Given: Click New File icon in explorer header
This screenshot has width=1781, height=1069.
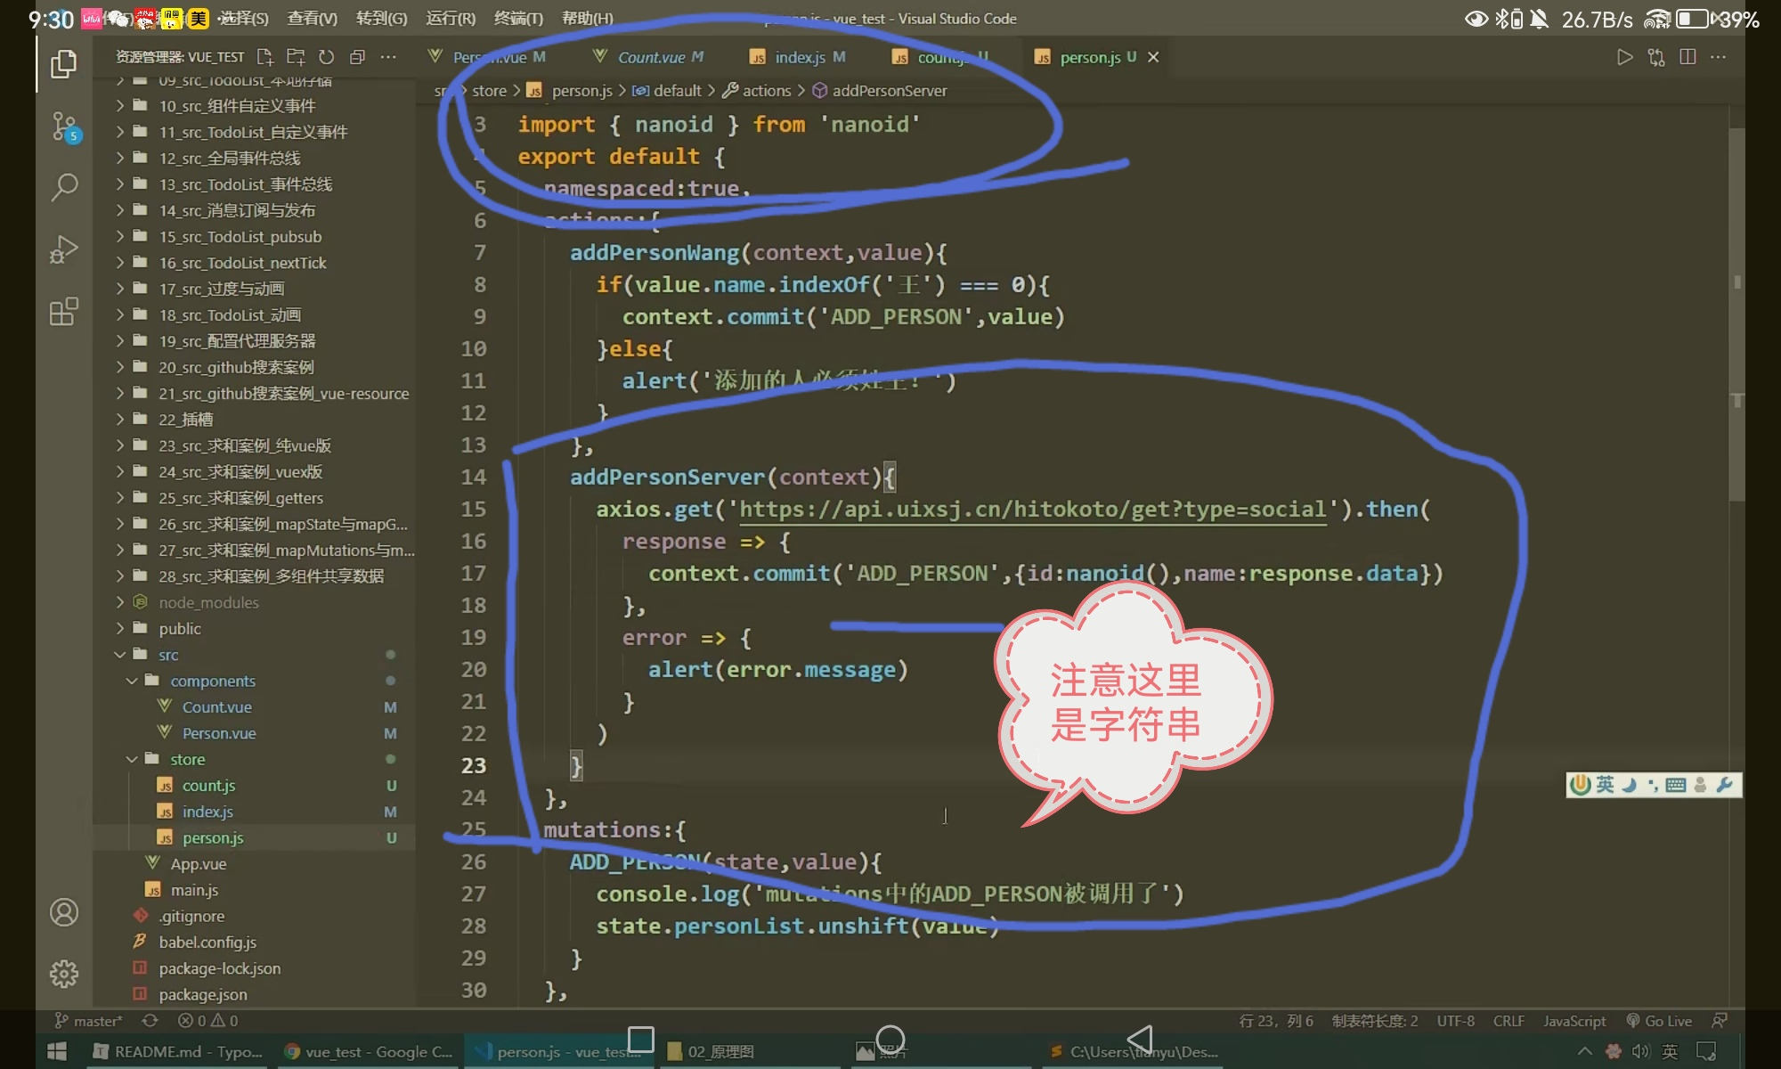Looking at the screenshot, I should (264, 57).
